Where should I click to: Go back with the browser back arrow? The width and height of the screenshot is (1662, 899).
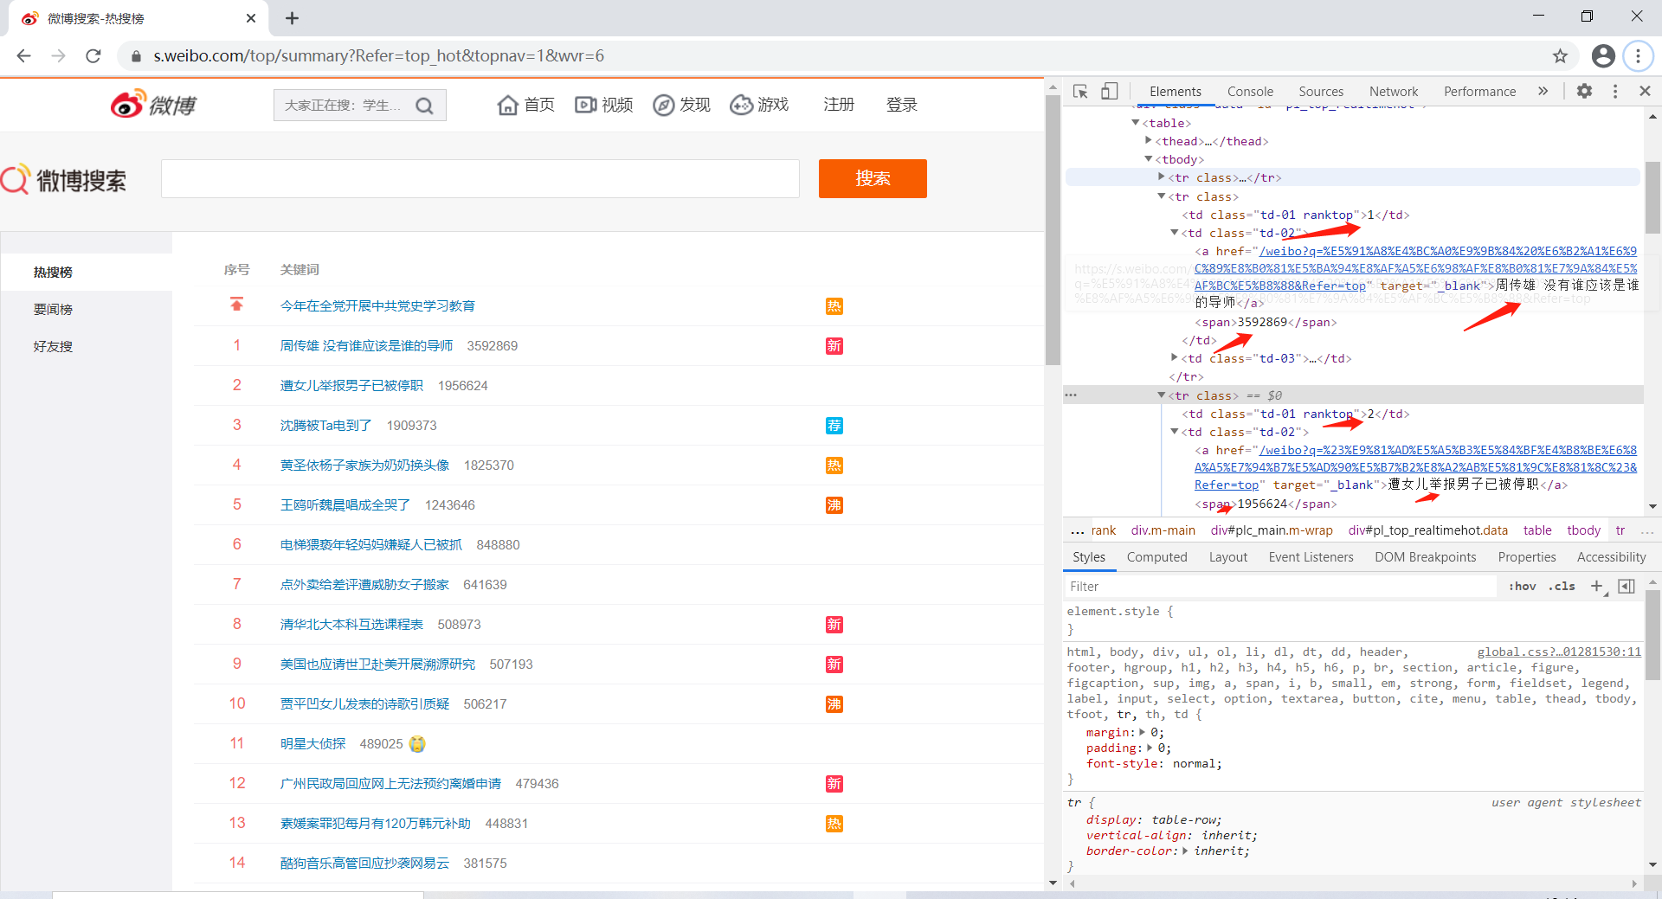point(23,56)
